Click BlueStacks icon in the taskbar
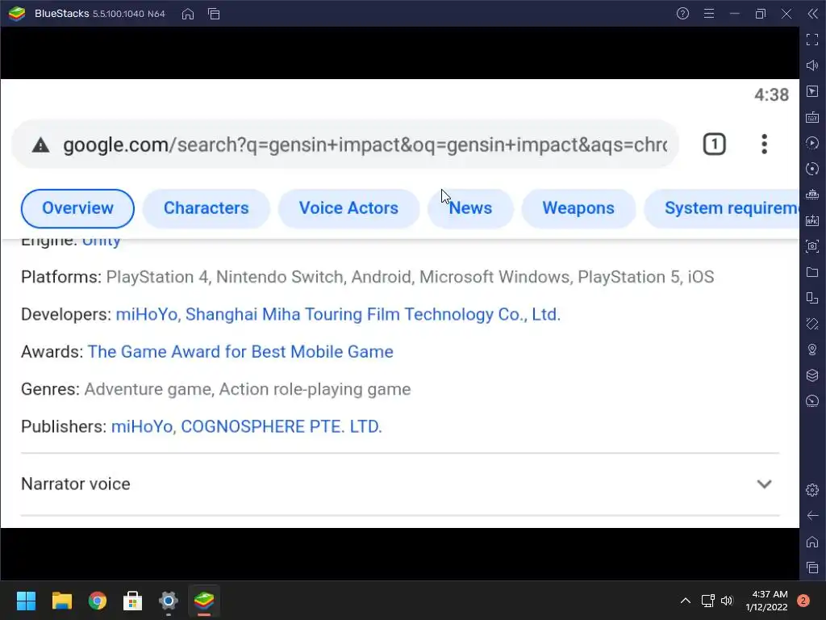826x620 pixels. [204, 601]
